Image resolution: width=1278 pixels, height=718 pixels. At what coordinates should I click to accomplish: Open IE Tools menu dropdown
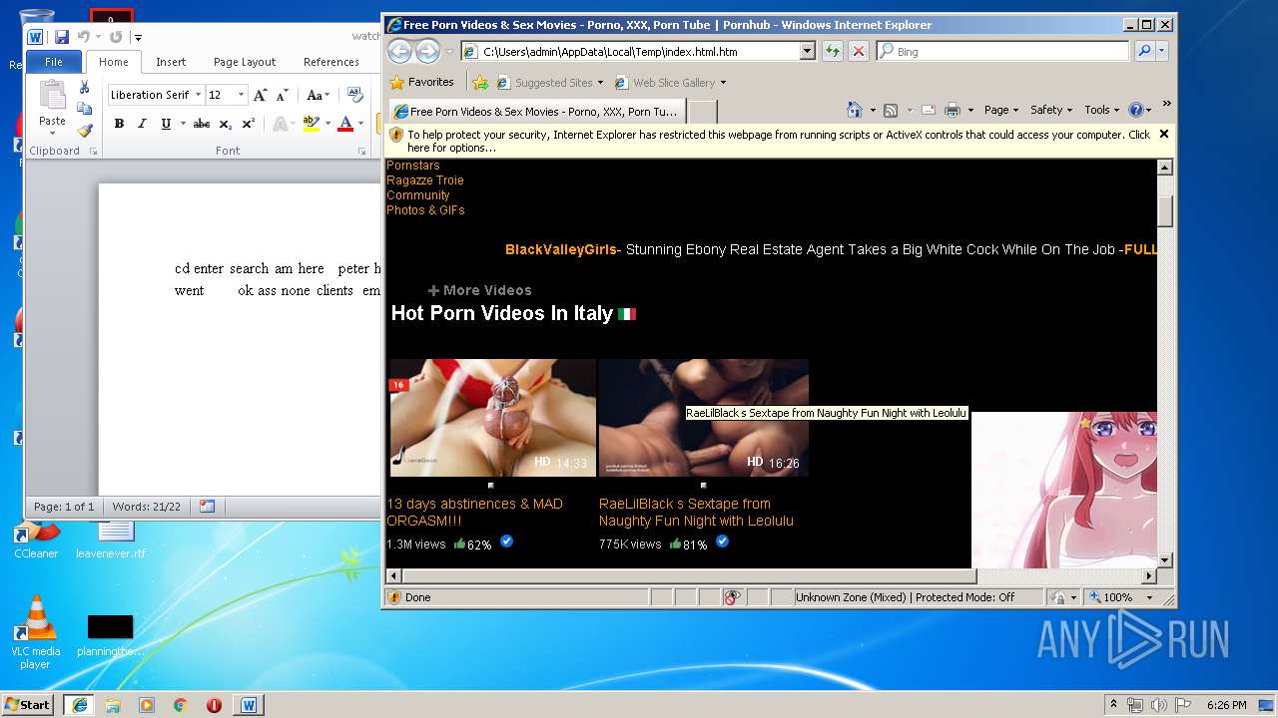point(1101,110)
